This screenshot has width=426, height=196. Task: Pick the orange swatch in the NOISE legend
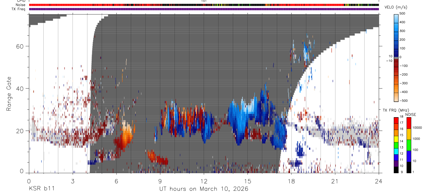pos(408,134)
